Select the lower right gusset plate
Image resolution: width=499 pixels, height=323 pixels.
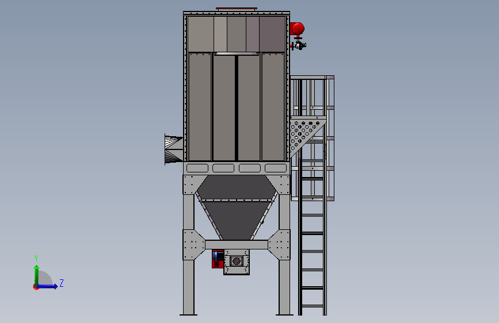279,245
